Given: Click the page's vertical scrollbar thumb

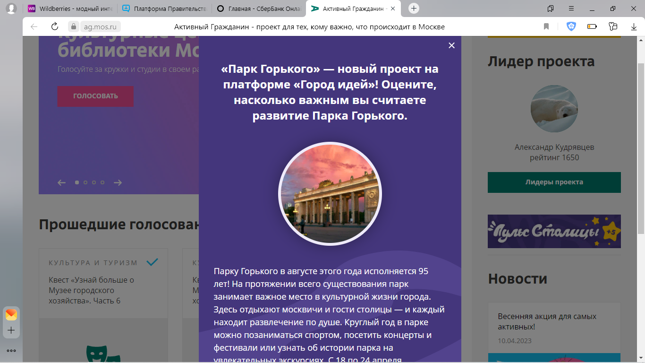Looking at the screenshot, I should [641, 149].
